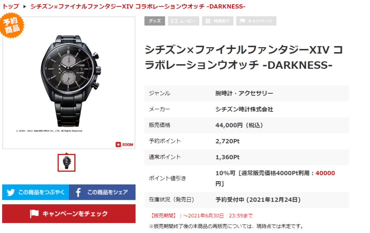Open the watch product breadcrumb link

[138, 6]
